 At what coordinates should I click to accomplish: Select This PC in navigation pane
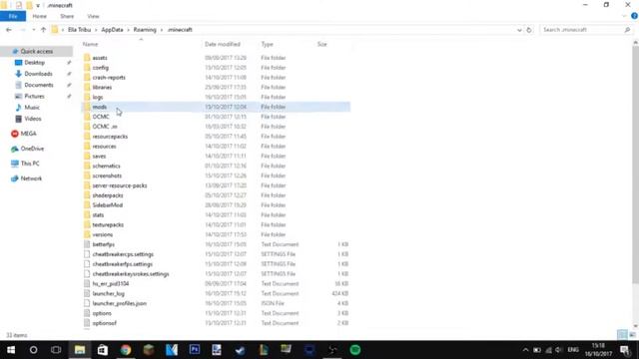click(30, 164)
